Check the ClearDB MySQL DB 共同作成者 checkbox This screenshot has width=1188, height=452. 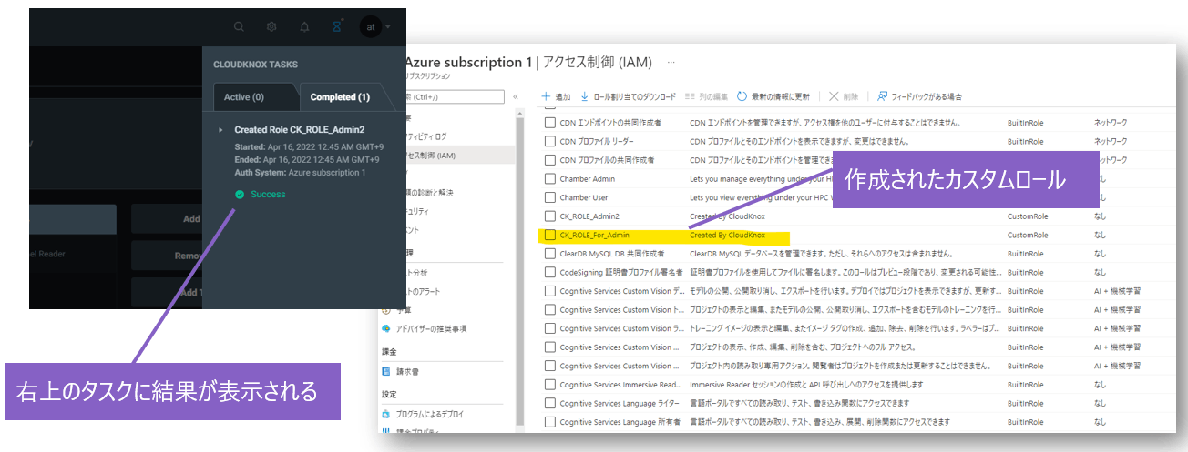(549, 253)
